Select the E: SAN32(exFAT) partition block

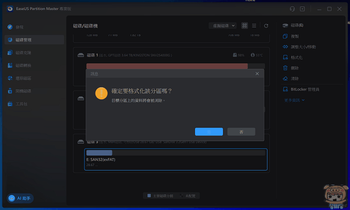pyautogui.click(x=175, y=160)
